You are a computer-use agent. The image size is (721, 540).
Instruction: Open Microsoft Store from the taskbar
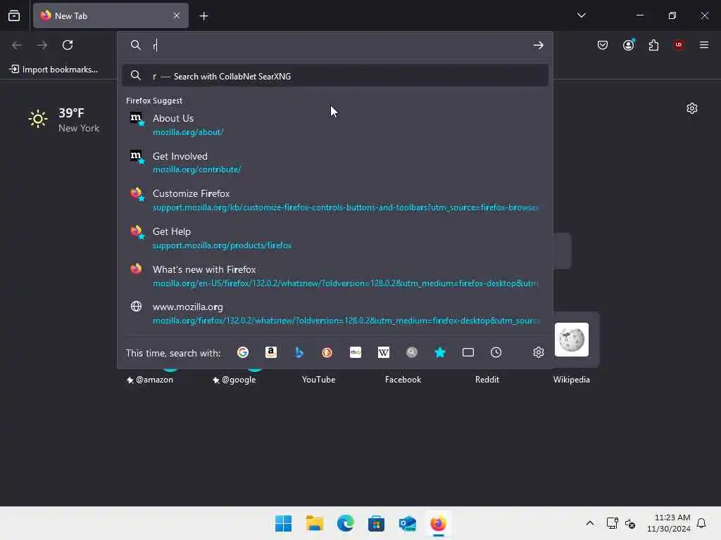pos(376,523)
